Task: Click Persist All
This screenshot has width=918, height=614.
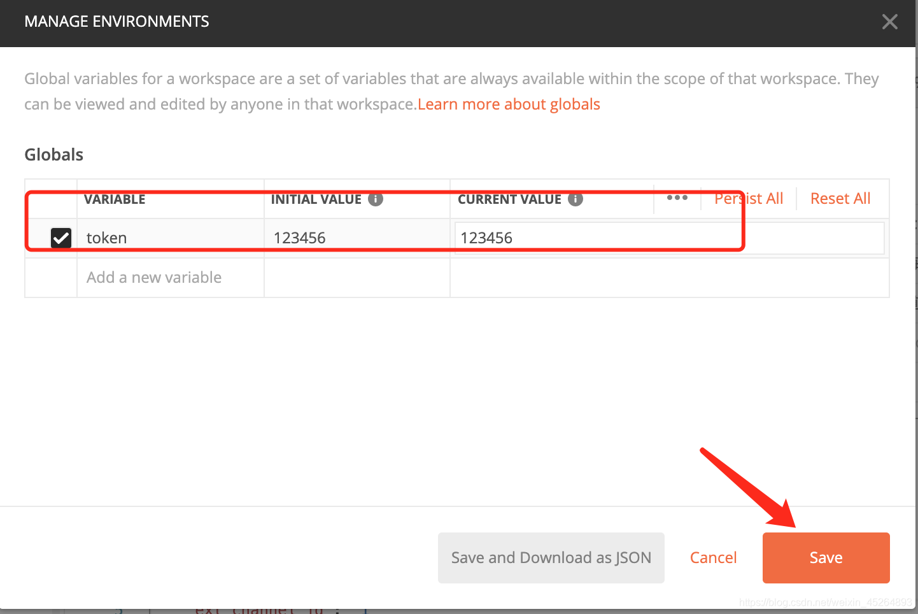Action: [x=749, y=199]
